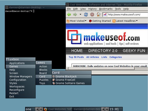This screenshot has height=111, width=148.
Task: Switch to previous workspace via toolbar arrow
Action: pos(37,109)
